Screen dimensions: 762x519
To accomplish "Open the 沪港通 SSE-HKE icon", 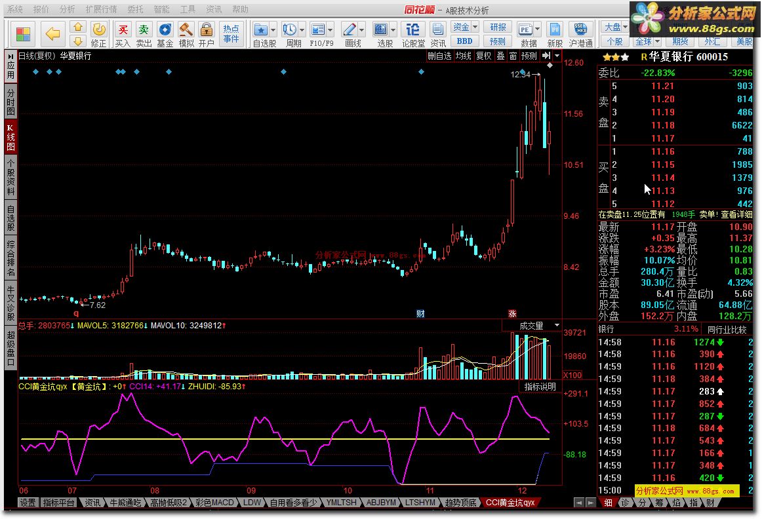I will coord(580,35).
